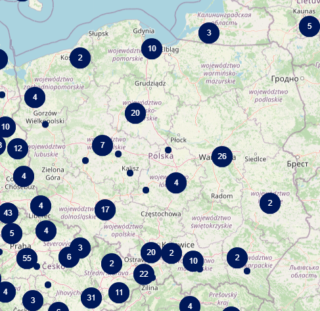The height and width of the screenshot is (311, 320).
Task: Click the Polska country label
Action: coord(161,156)
